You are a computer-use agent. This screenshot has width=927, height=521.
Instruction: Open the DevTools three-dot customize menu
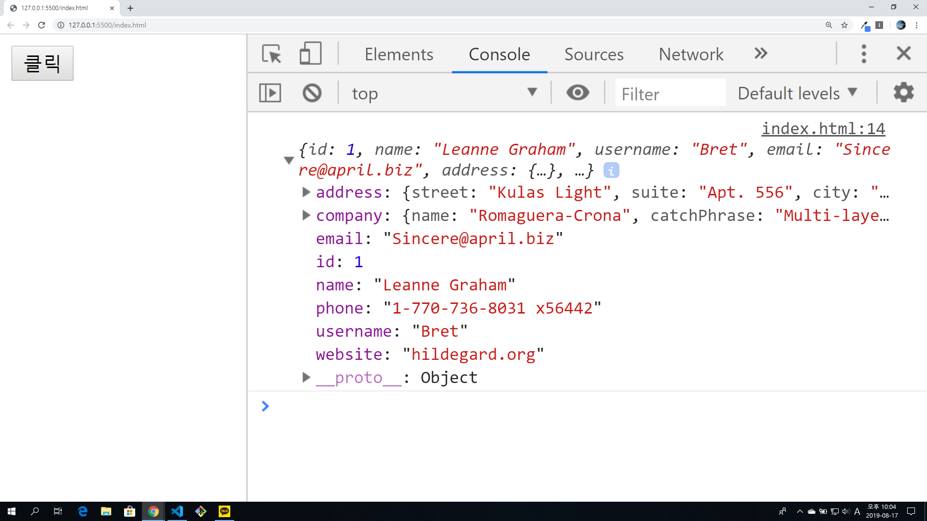click(864, 54)
